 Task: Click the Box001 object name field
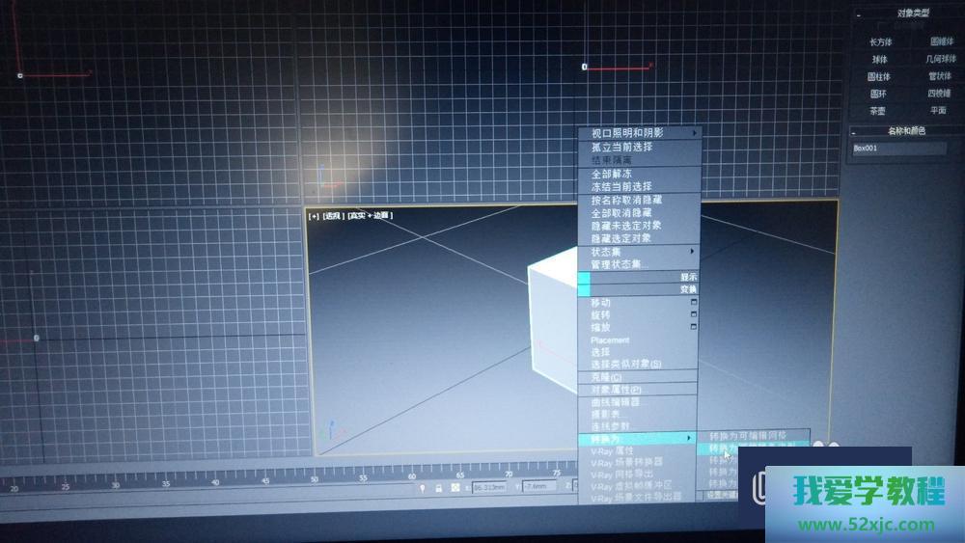pyautogui.click(x=898, y=149)
